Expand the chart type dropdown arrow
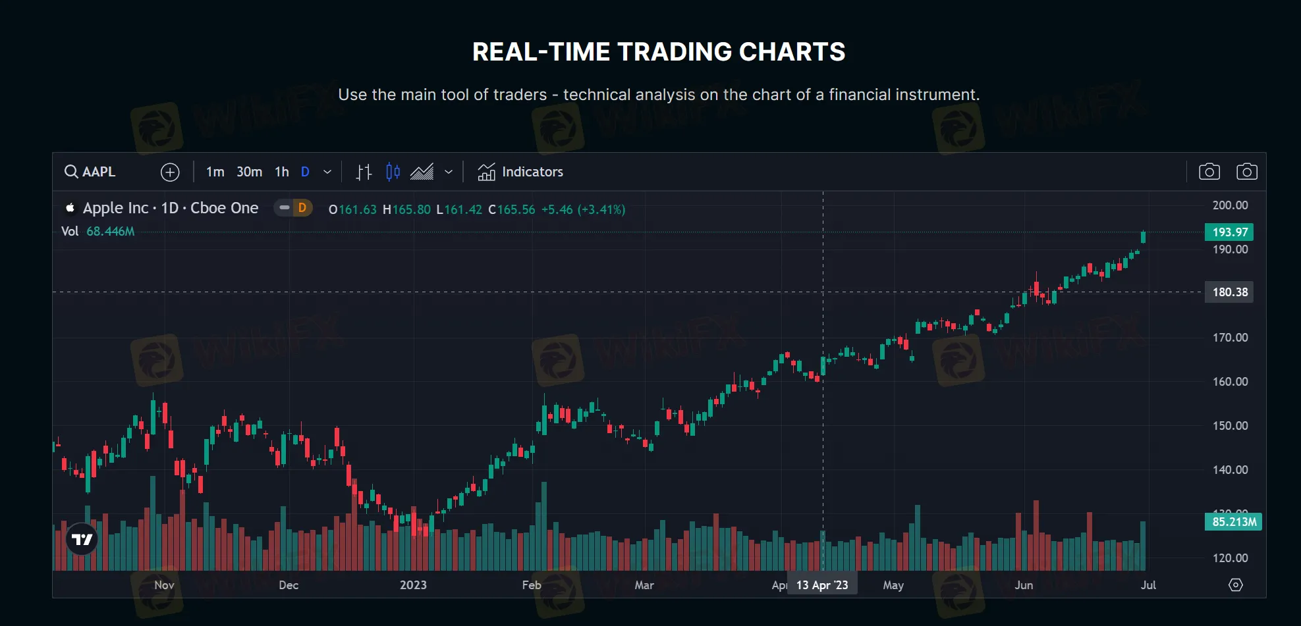 pyautogui.click(x=449, y=172)
